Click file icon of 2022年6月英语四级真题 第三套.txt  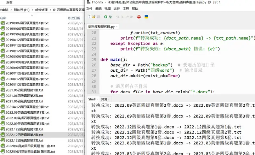(2, 151)
